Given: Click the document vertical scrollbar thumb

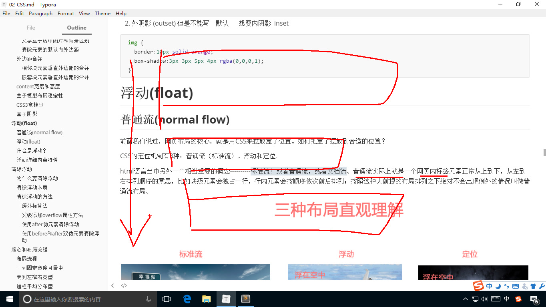Looking at the screenshot, I should click(544, 152).
